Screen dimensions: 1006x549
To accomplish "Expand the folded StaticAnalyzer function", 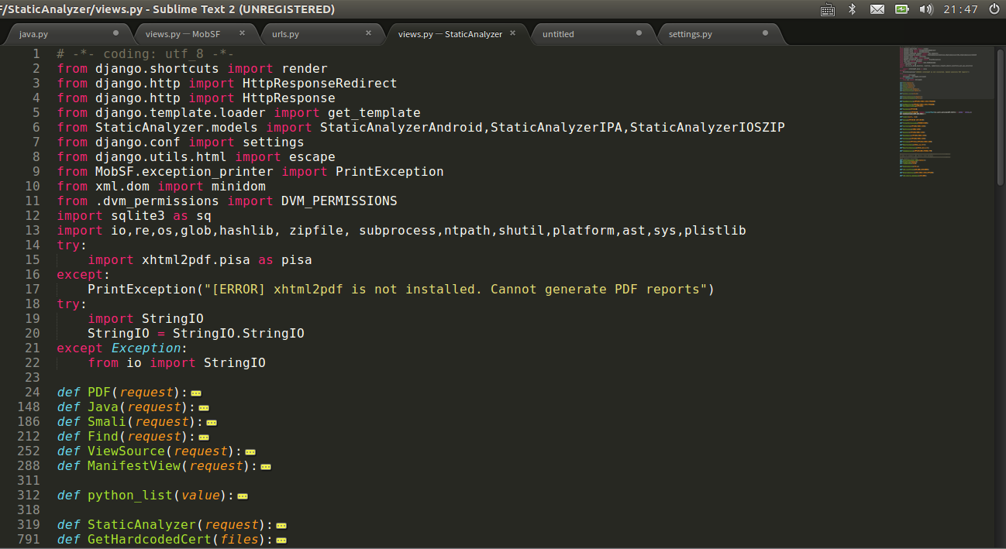I will [281, 525].
